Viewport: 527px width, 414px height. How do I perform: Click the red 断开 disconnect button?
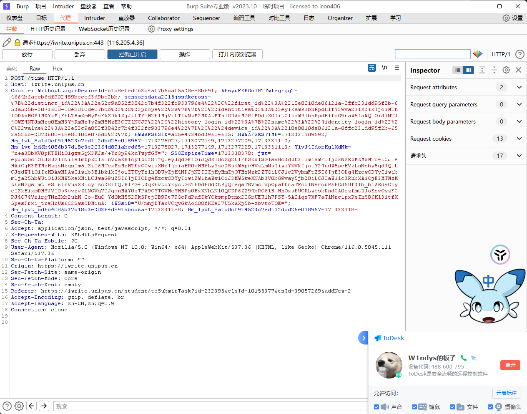coord(510,365)
